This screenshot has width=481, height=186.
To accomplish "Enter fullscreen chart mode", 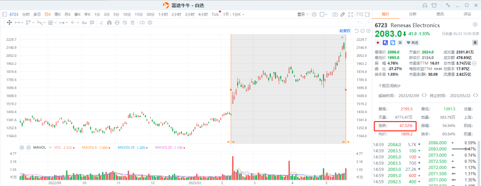I will (x=351, y=14).
